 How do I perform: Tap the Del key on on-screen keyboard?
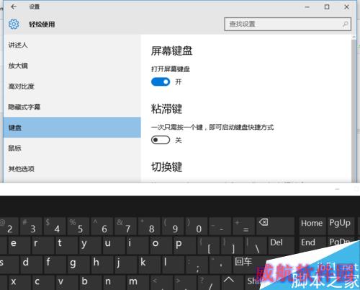pos(281,245)
